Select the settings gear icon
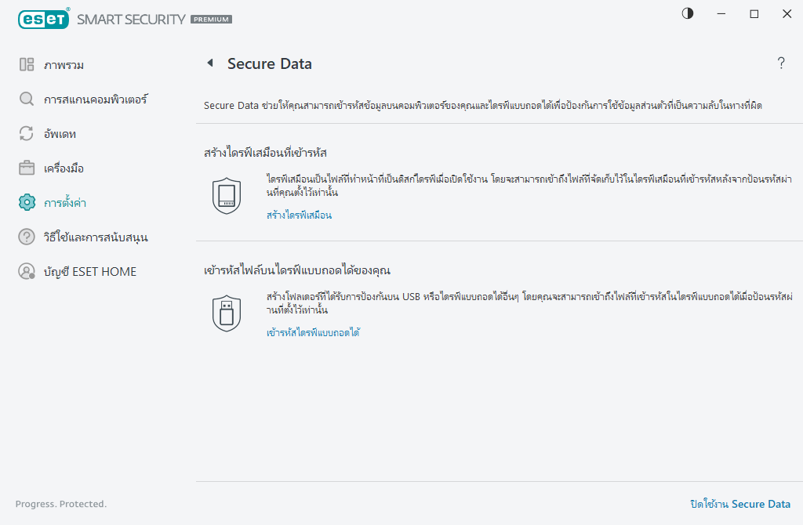The width and height of the screenshot is (803, 525). pyautogui.click(x=26, y=202)
